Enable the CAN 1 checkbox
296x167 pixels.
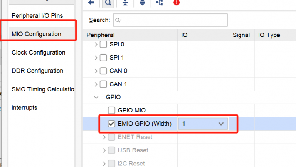103,84
